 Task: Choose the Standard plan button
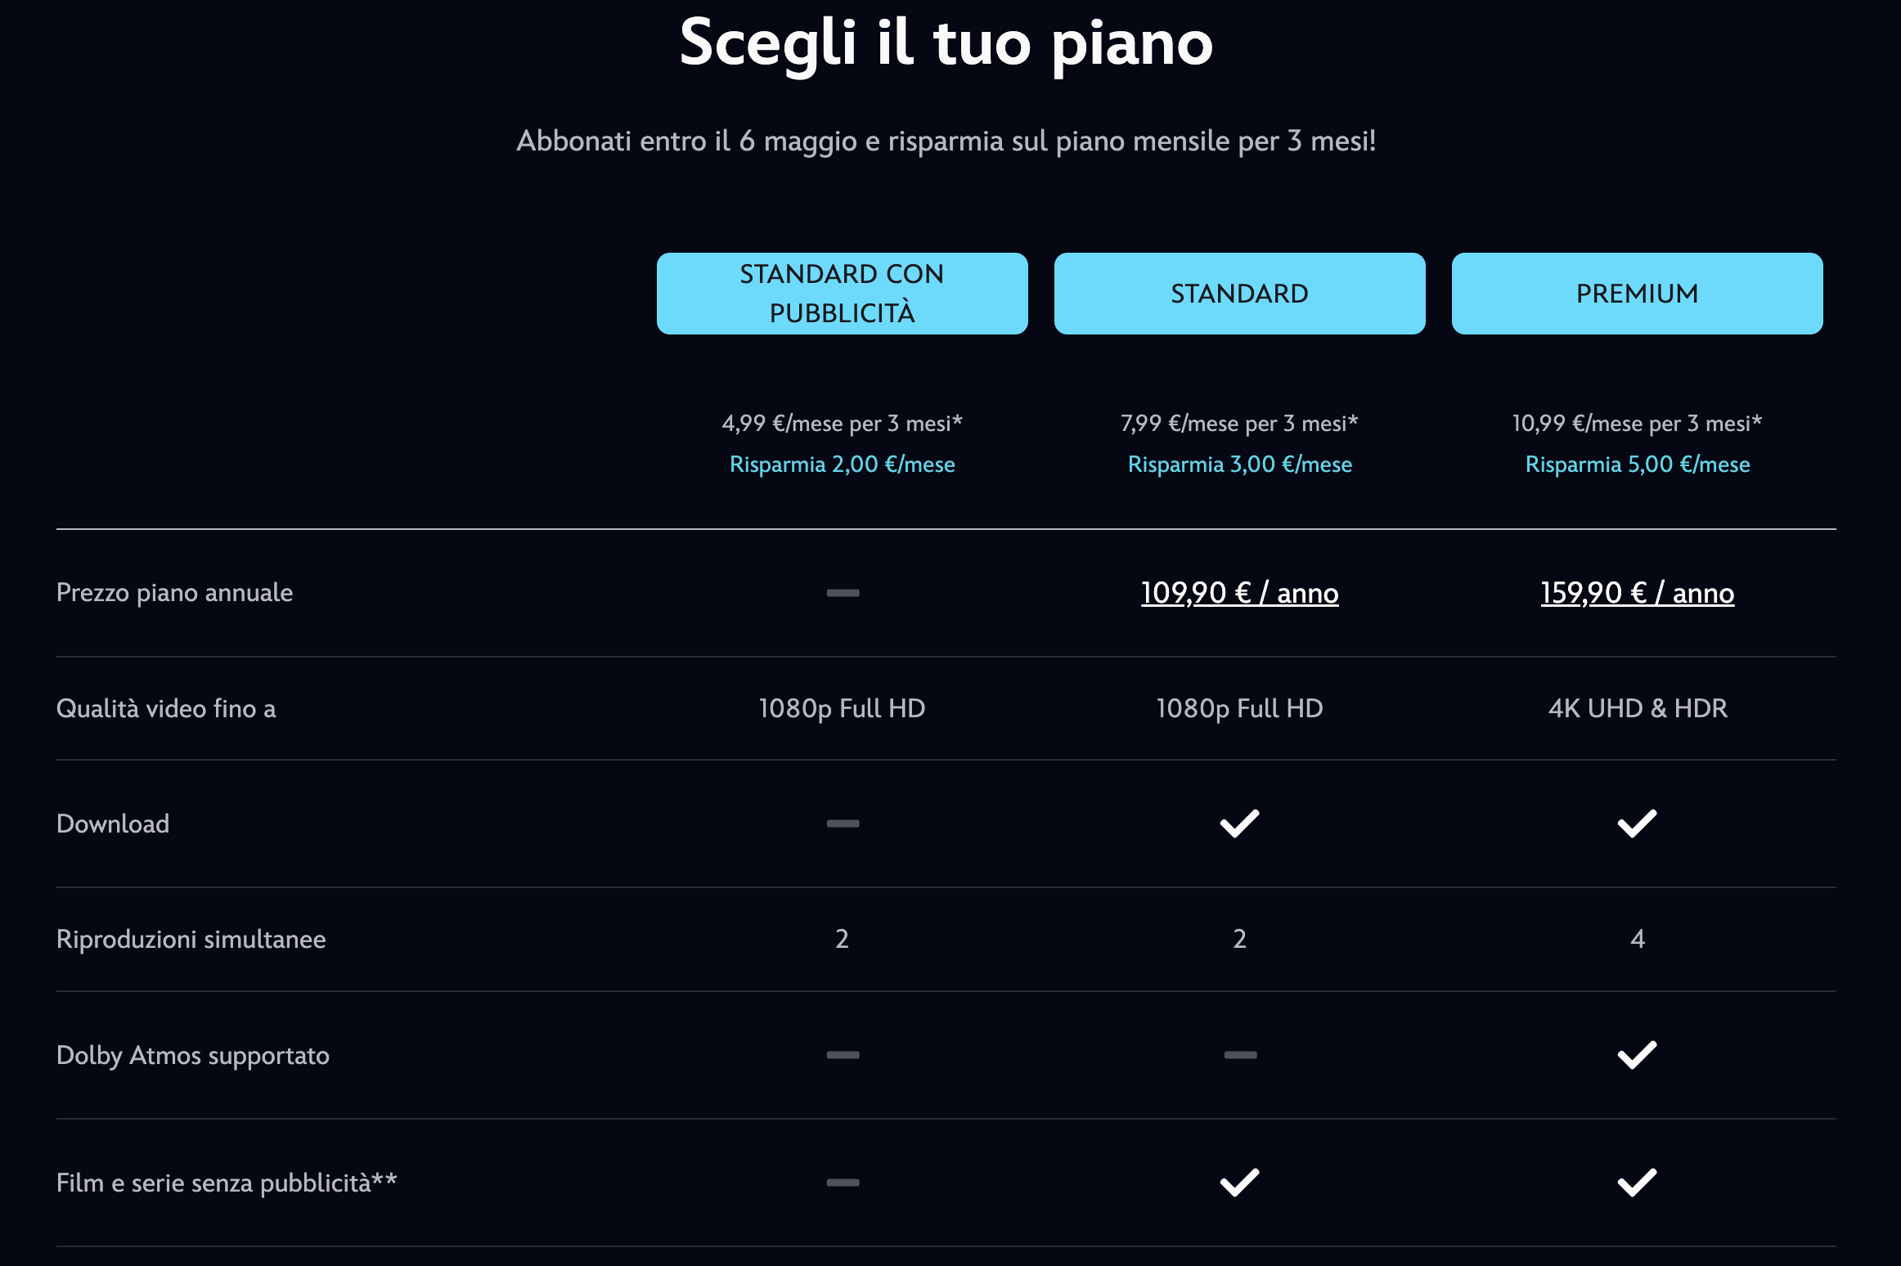coord(1239,294)
